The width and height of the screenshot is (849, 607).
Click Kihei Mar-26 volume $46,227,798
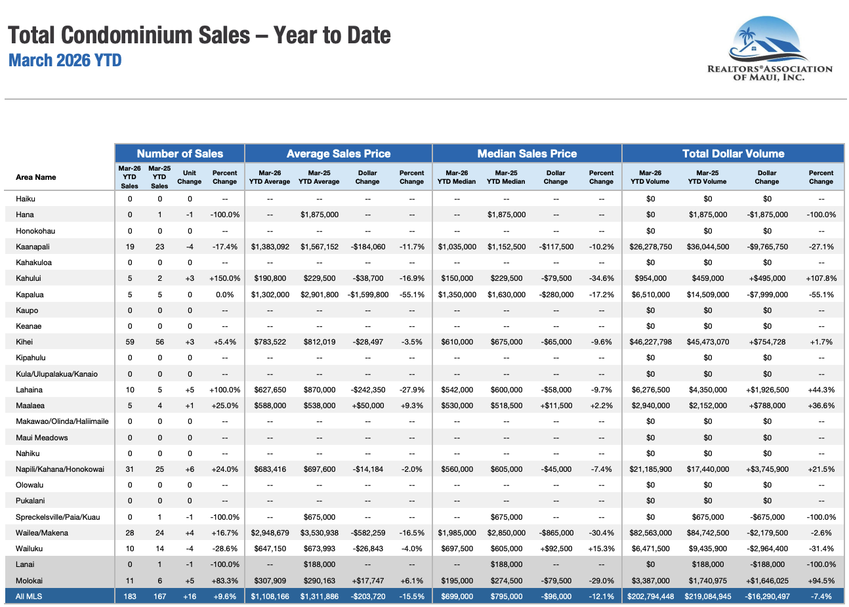pos(650,342)
